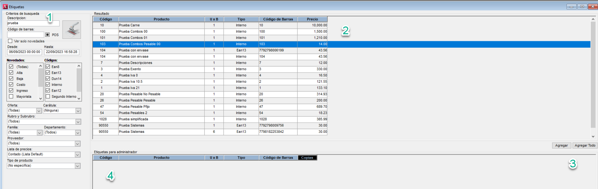Enable Ver solo novedades checkbox
The height and width of the screenshot is (189, 598).
10,41
